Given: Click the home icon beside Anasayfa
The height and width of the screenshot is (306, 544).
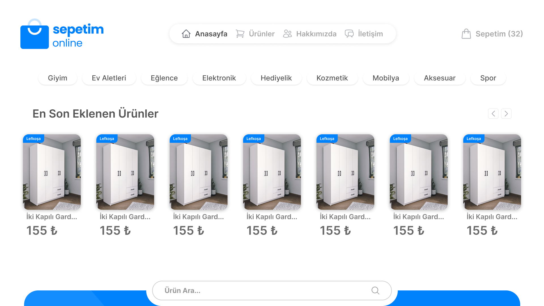Looking at the screenshot, I should click(186, 34).
